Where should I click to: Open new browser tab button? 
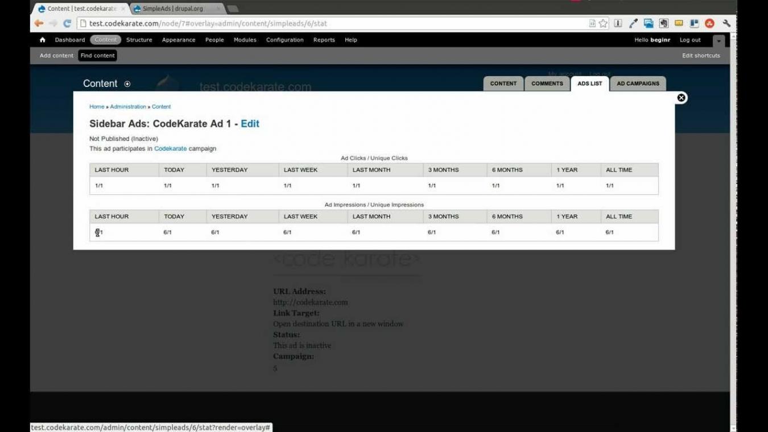pyautogui.click(x=233, y=9)
